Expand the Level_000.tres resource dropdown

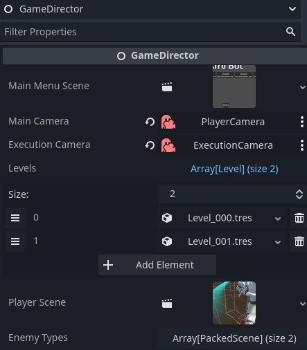pos(278,219)
